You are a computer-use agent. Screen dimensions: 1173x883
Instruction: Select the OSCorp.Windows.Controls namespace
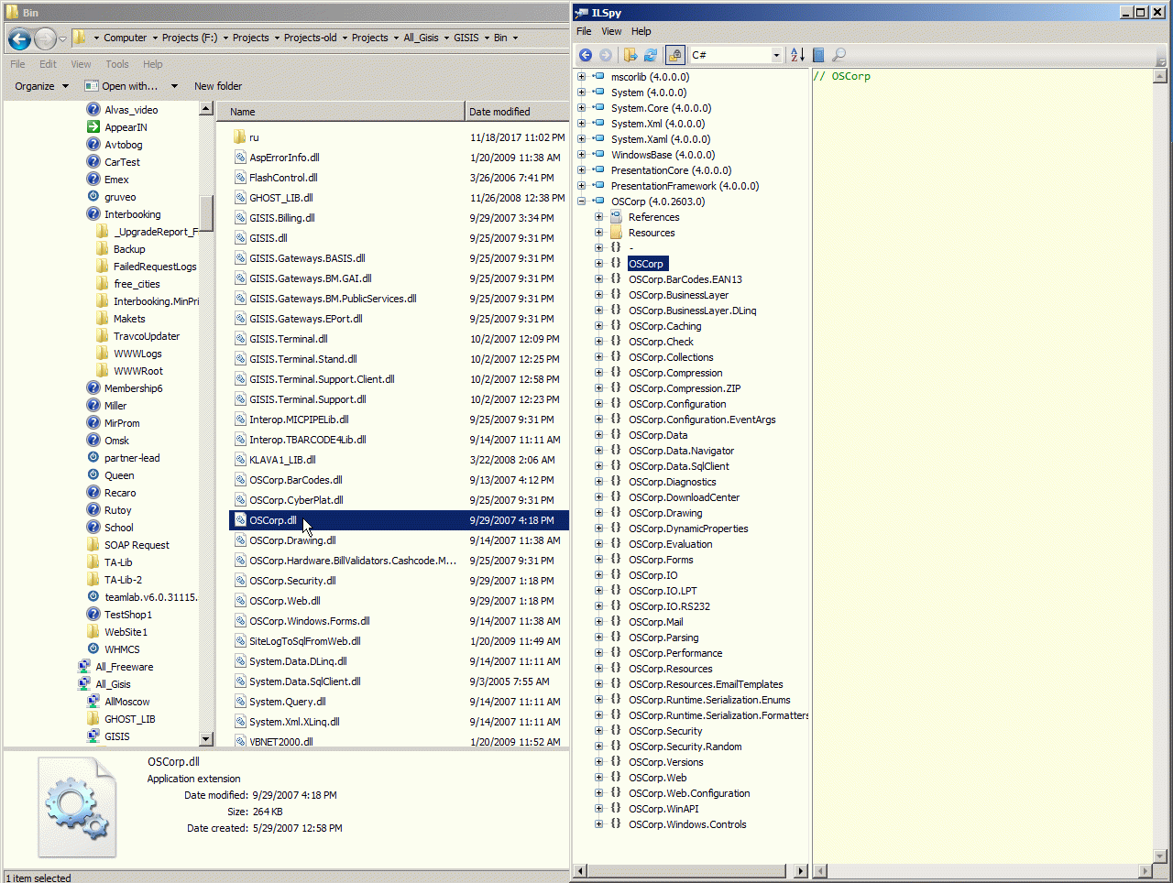coord(687,824)
